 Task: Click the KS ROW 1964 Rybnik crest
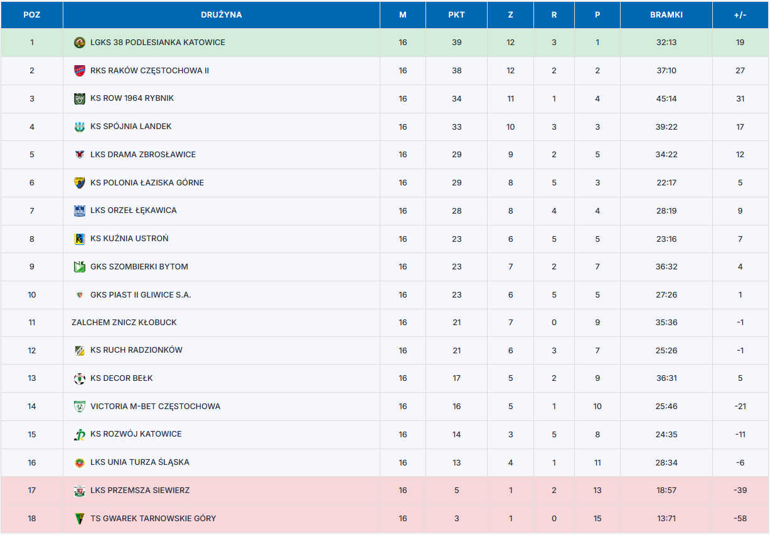pos(79,99)
